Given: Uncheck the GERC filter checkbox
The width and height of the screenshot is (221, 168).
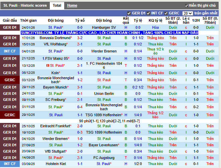Looking at the screenshot, I should [x=166, y=13].
